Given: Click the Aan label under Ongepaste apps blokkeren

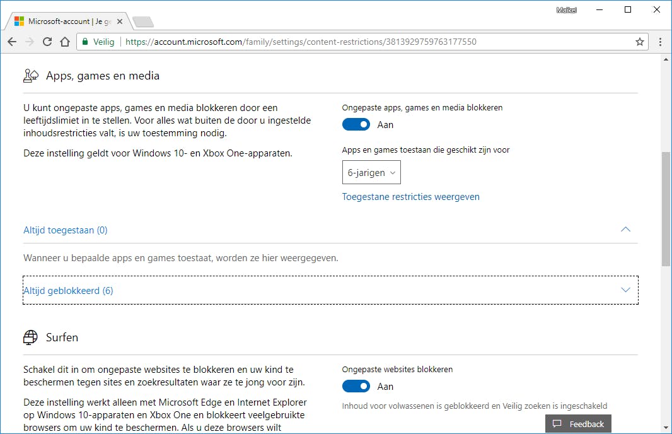Looking at the screenshot, I should point(385,125).
